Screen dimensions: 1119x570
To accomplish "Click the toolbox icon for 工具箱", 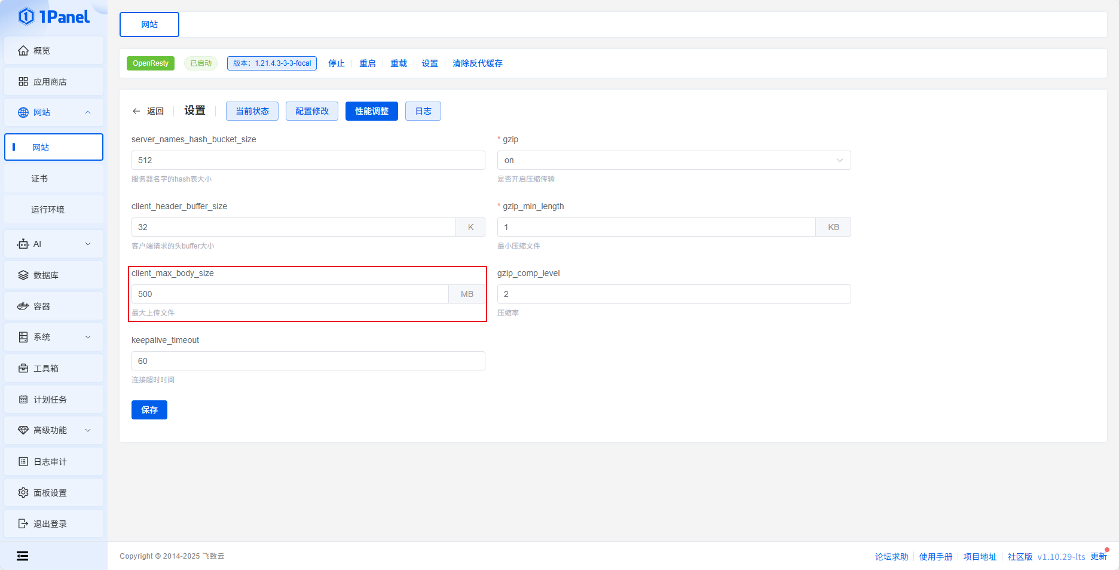I will click(23, 369).
